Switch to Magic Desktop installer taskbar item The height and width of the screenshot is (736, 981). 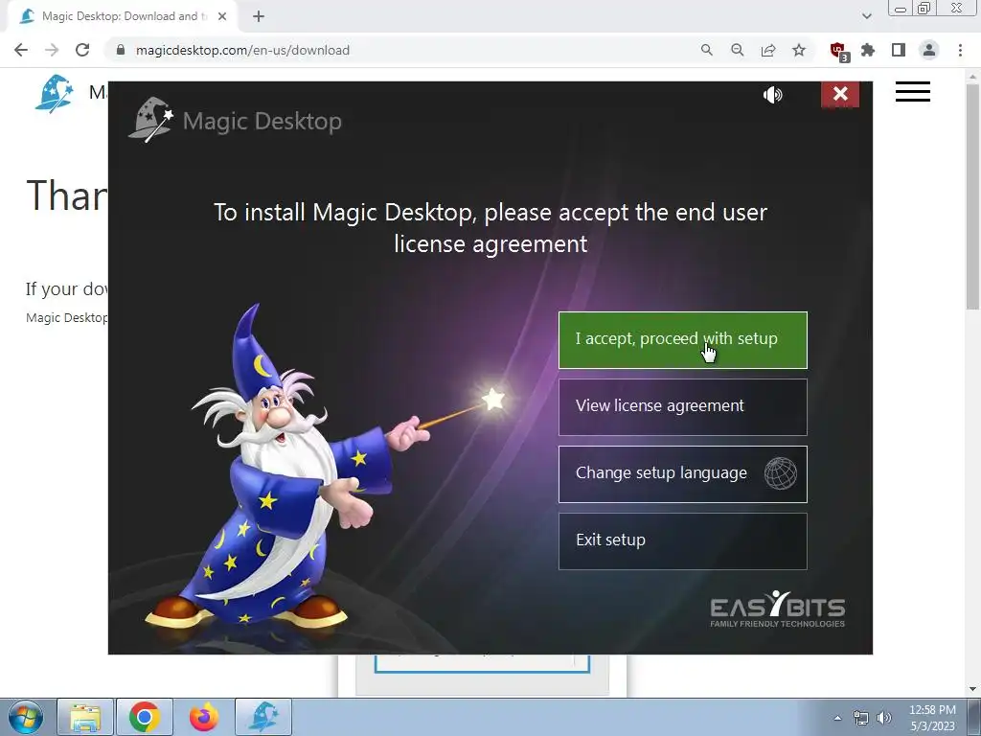pos(263,717)
